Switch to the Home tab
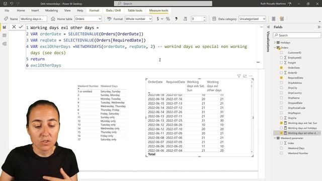This screenshot has height=181, width=322. [21, 11]
